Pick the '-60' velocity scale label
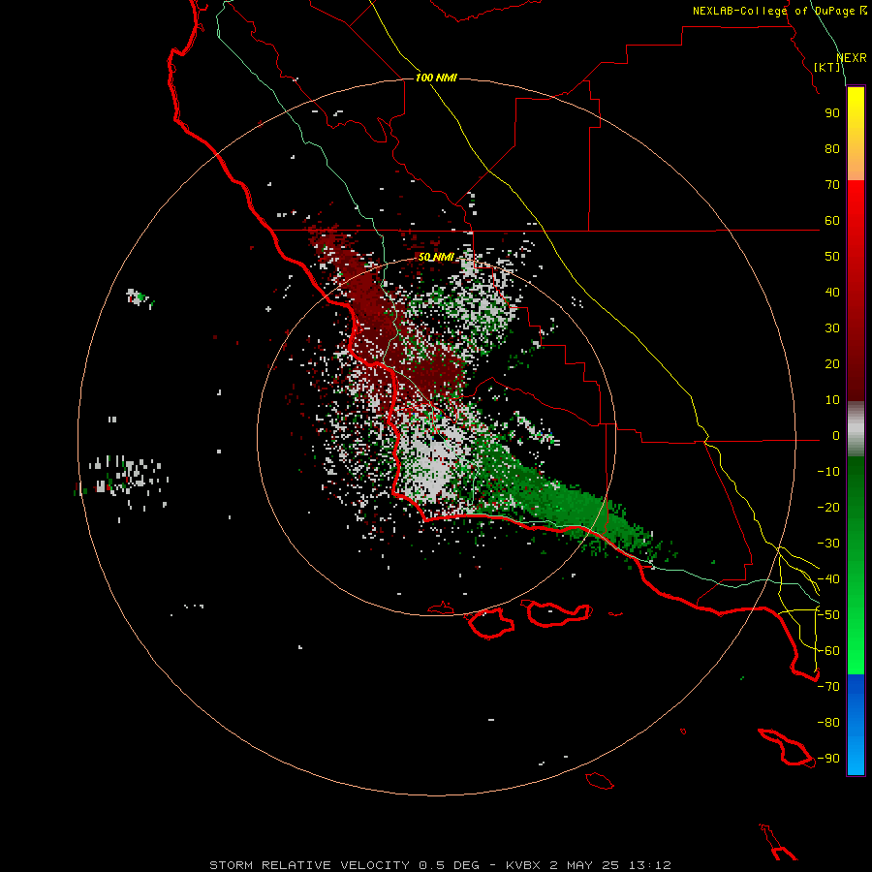Viewport: 872px width, 872px height. (828, 651)
